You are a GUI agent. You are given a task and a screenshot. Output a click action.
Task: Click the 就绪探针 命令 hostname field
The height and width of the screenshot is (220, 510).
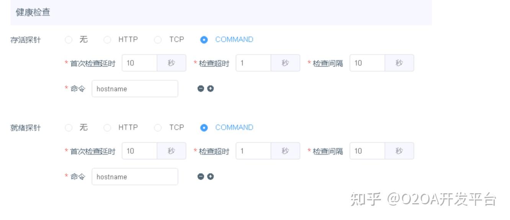(x=135, y=176)
